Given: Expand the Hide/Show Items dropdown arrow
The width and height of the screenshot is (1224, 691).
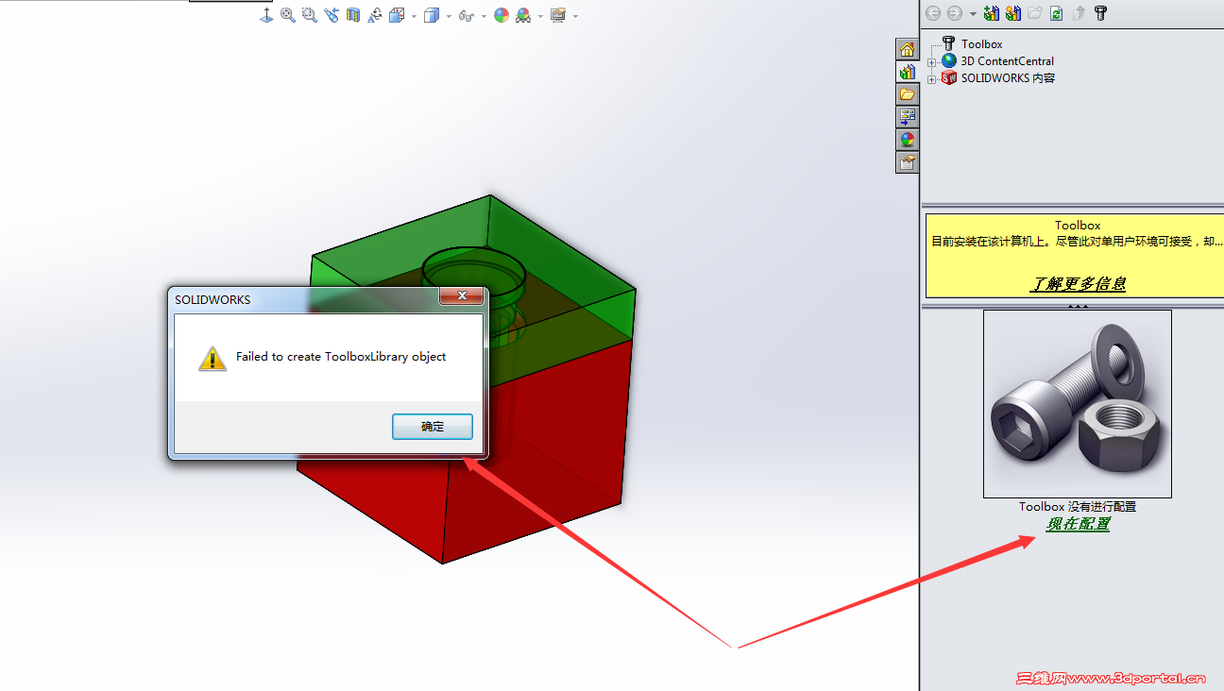Looking at the screenshot, I should [x=484, y=16].
